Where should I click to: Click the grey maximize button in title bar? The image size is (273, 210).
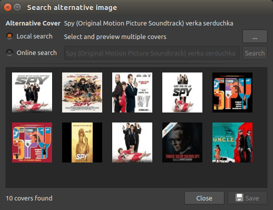point(17,7)
